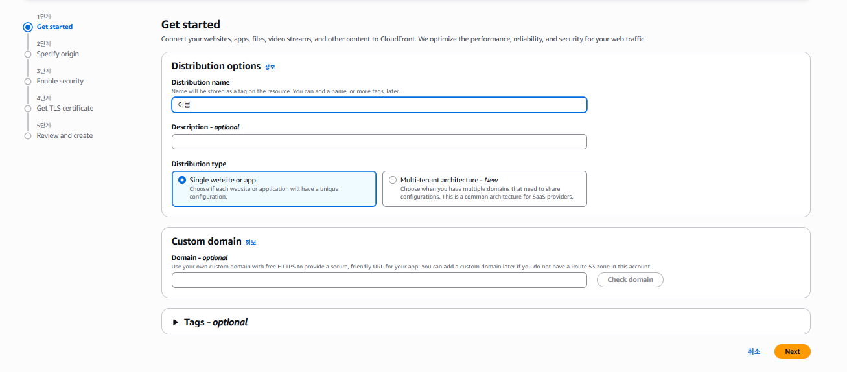
Task: Go to the Enable security step
Action: tap(60, 81)
